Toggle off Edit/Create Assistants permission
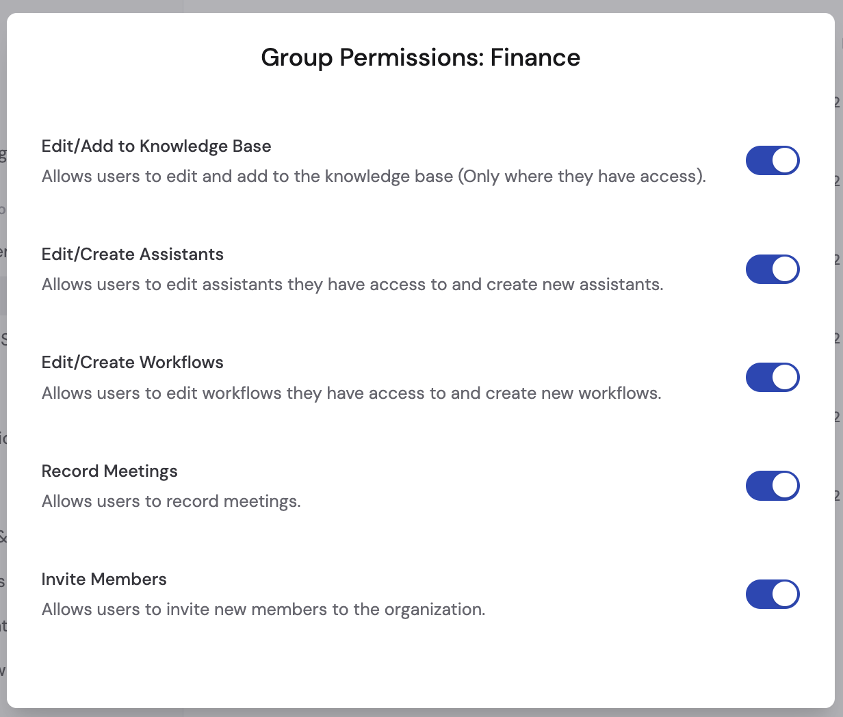 point(773,269)
